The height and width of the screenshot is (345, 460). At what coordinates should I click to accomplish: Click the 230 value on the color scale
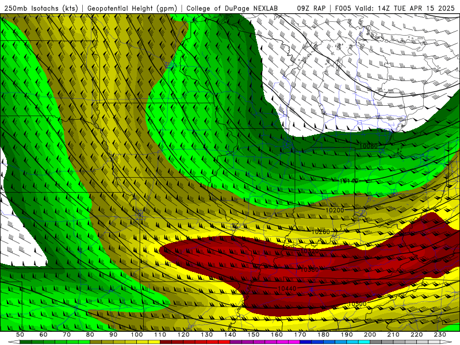click(x=440, y=335)
